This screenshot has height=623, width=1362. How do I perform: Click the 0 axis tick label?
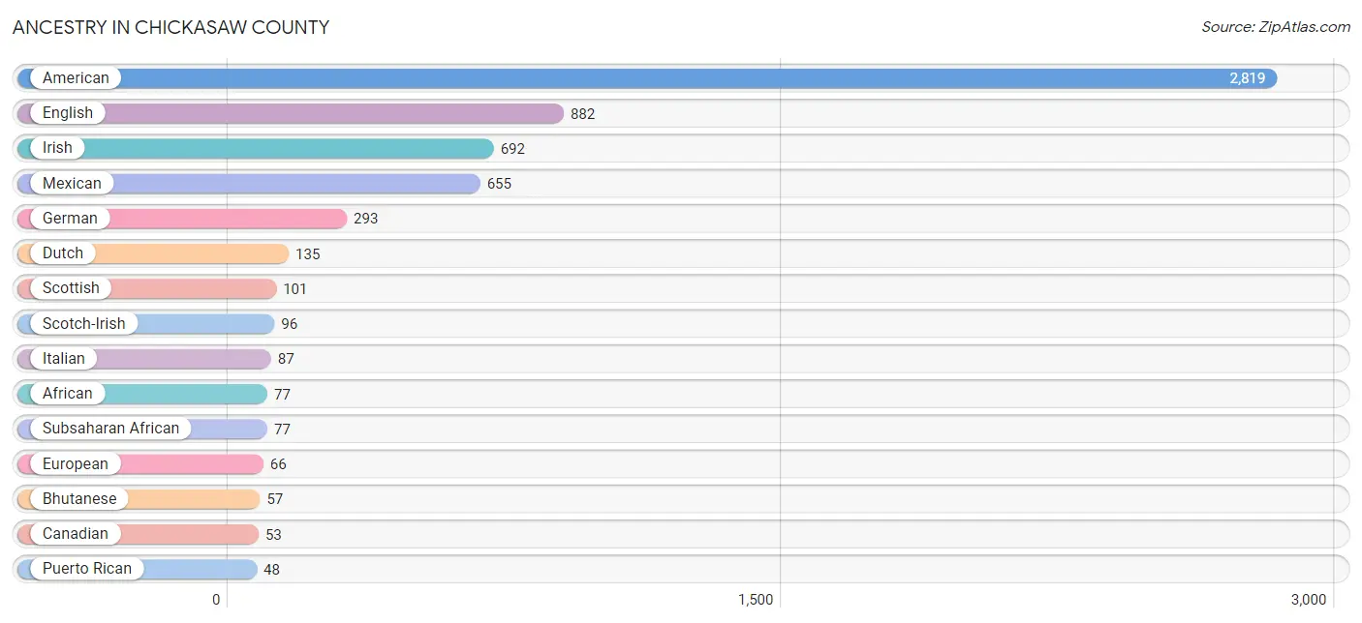217,600
